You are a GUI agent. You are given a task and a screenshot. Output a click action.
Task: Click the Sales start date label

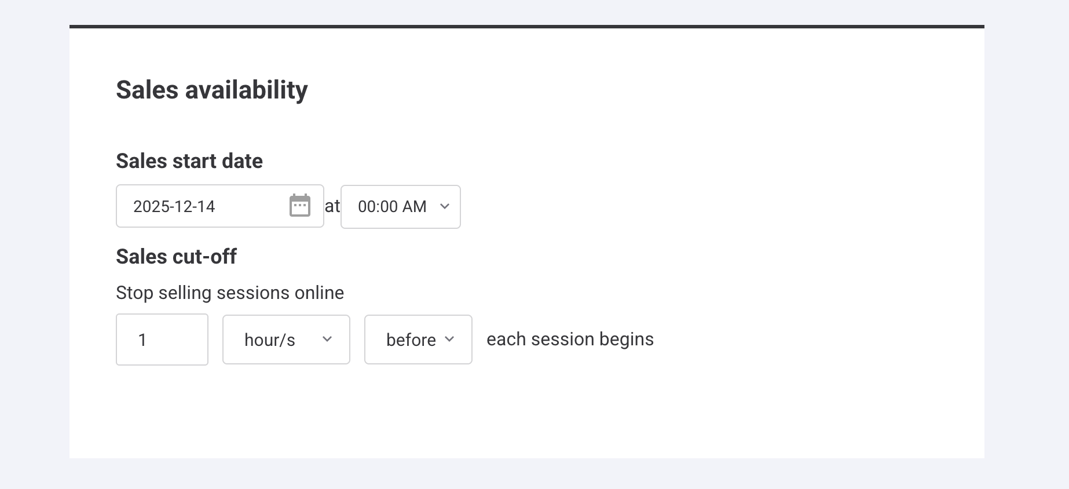click(189, 161)
